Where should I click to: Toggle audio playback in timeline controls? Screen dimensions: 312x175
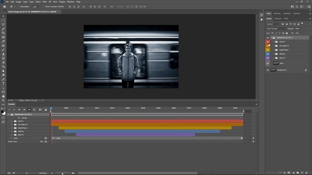29,110
